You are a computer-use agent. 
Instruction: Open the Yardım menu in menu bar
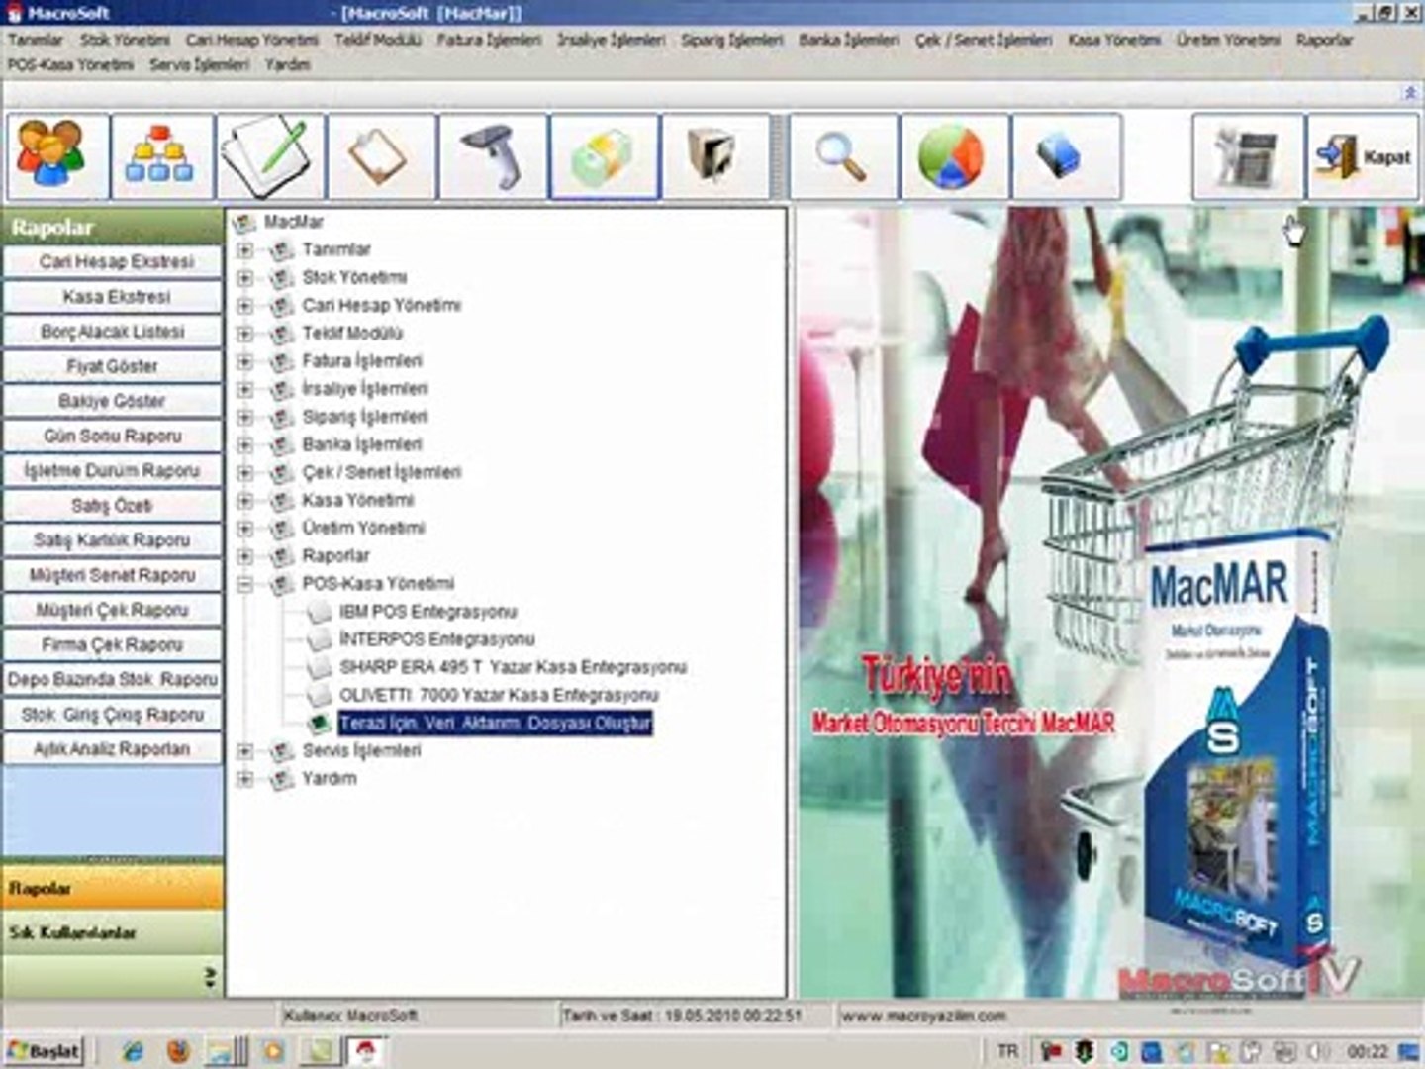tap(287, 64)
